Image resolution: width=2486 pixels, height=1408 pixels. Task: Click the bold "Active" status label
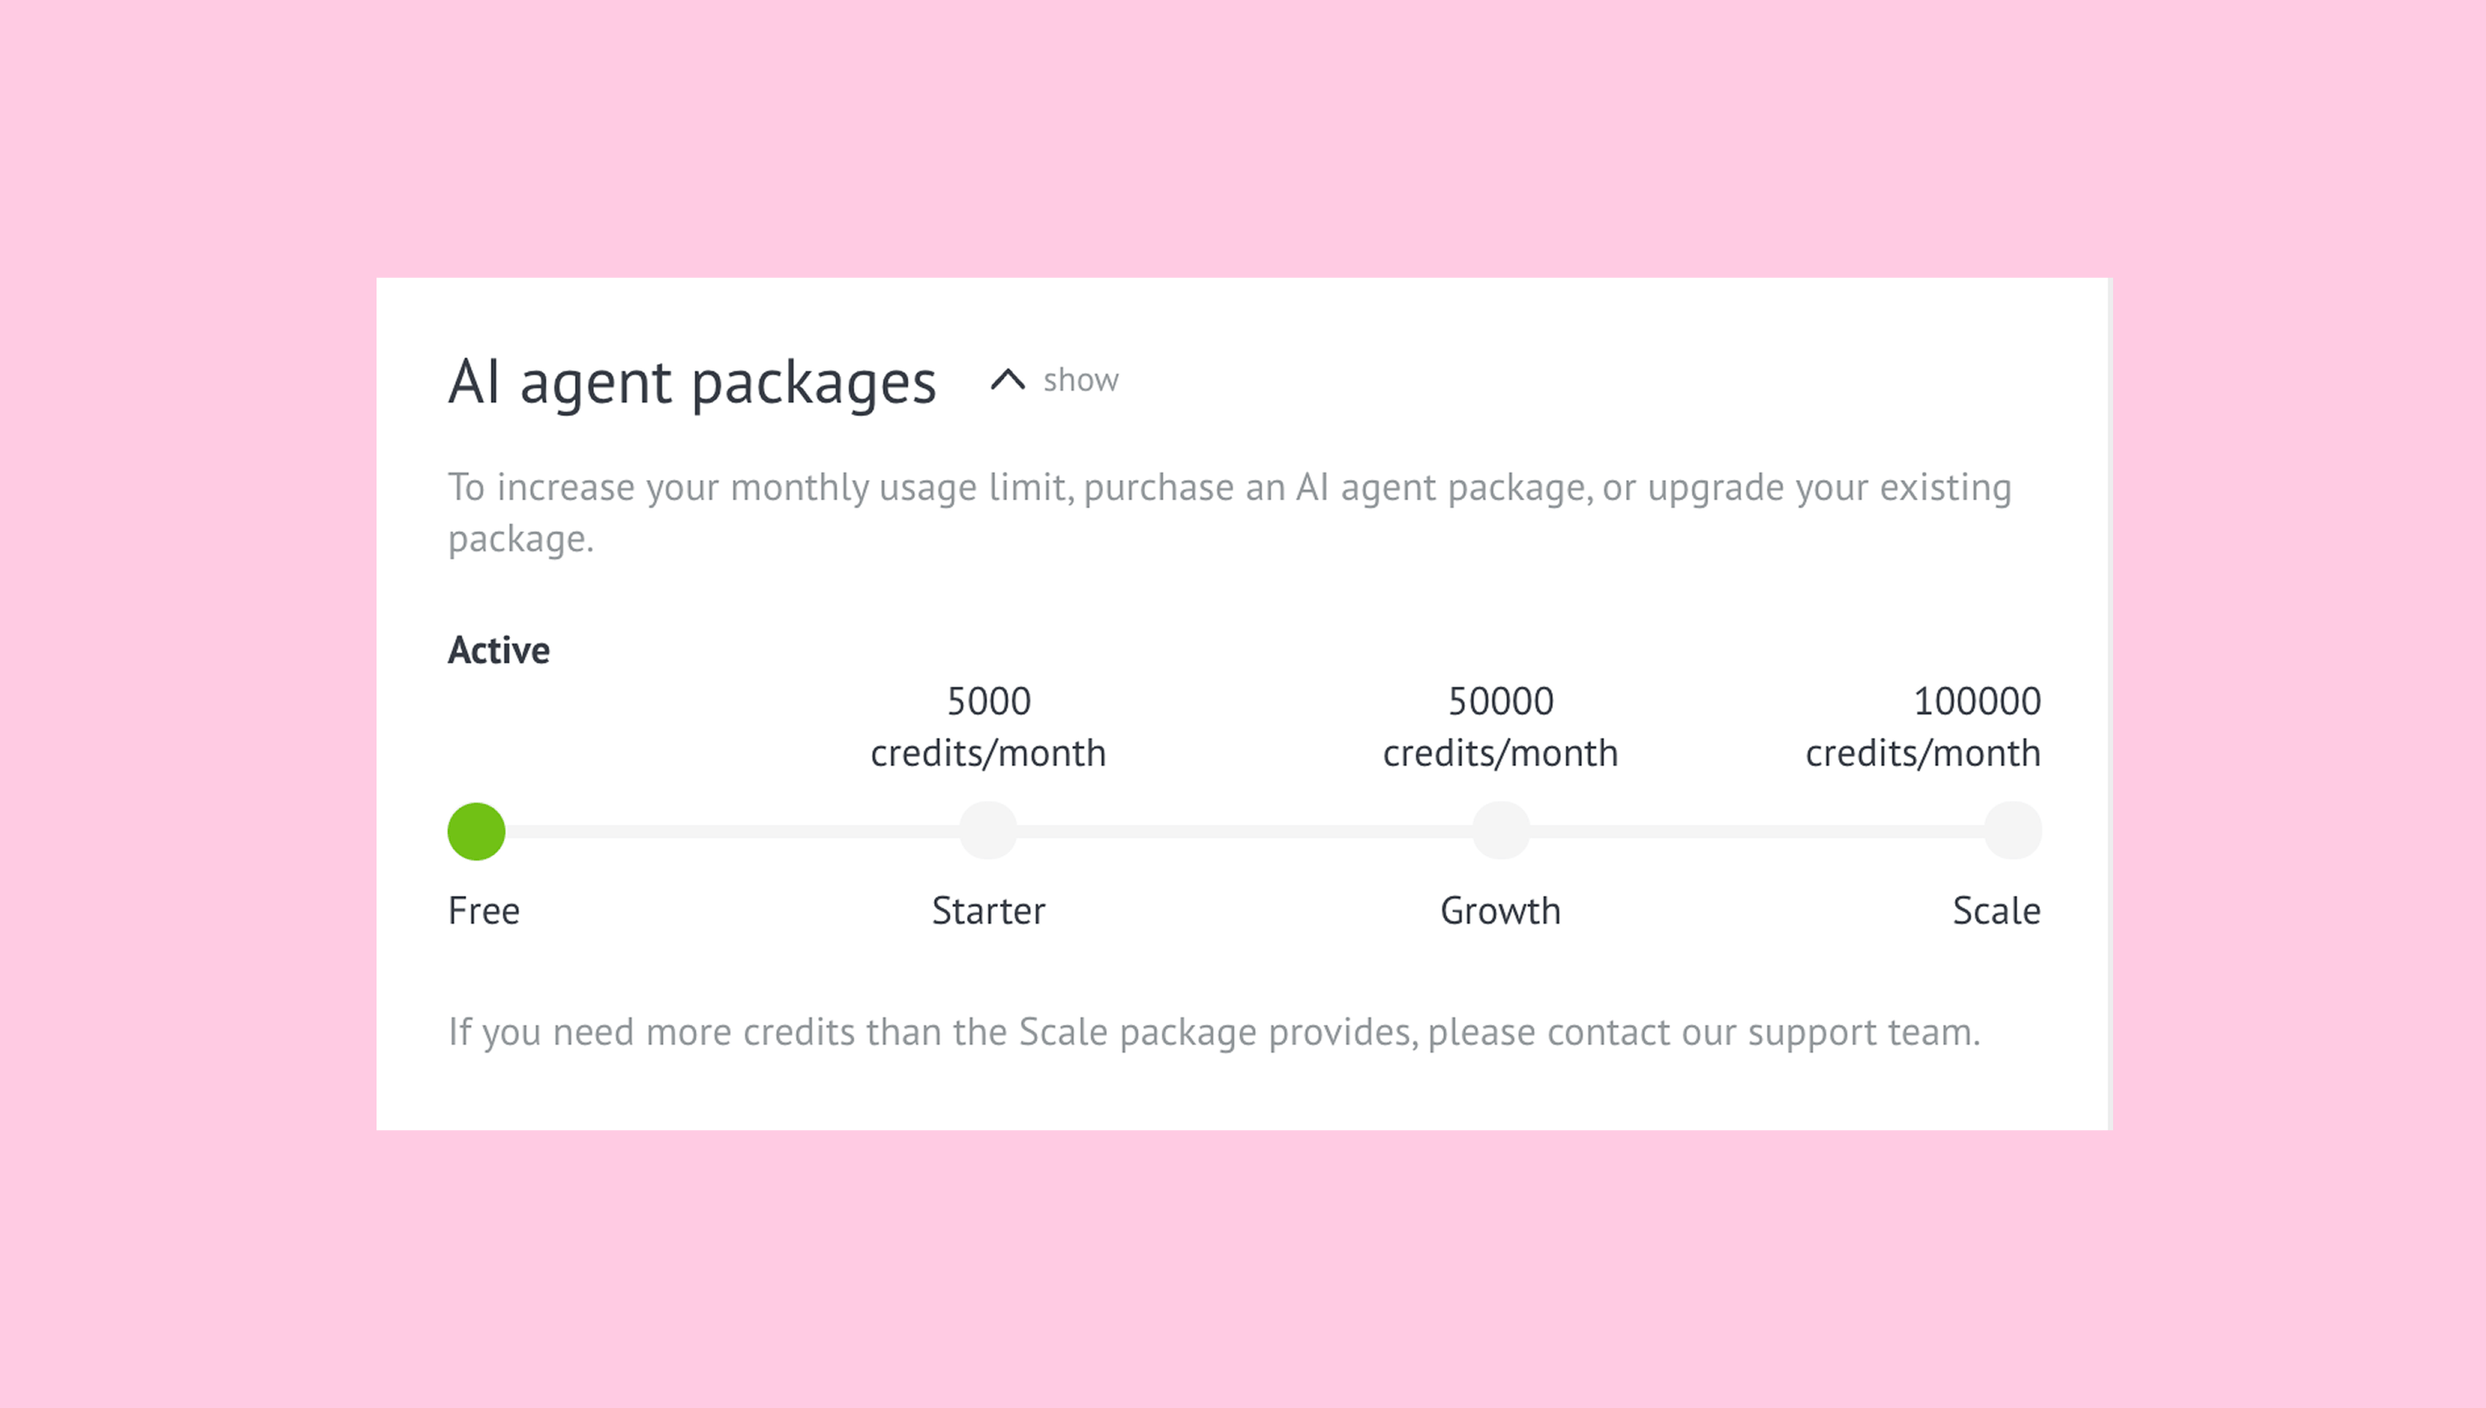tap(499, 651)
